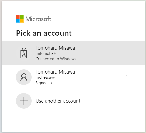Viewport: 146px width, 133px height.
Task: Click the plus icon to add account
Action: point(24,101)
